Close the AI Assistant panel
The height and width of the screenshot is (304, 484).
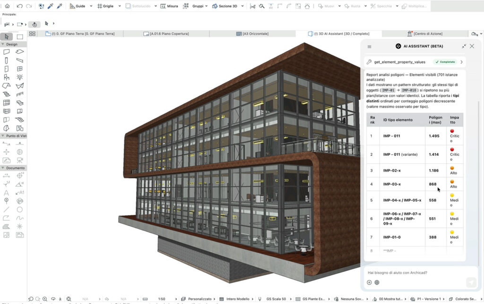click(x=472, y=46)
